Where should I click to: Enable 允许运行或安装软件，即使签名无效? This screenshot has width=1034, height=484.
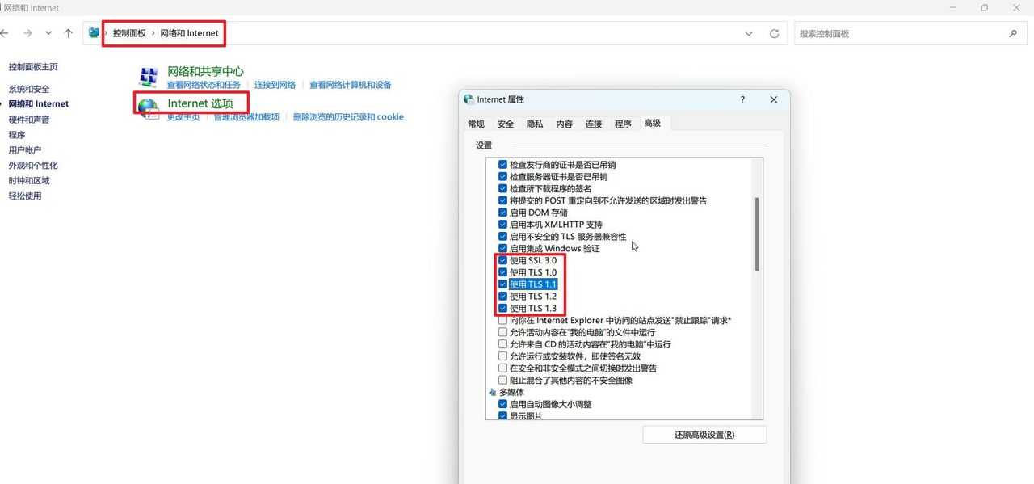click(x=503, y=356)
